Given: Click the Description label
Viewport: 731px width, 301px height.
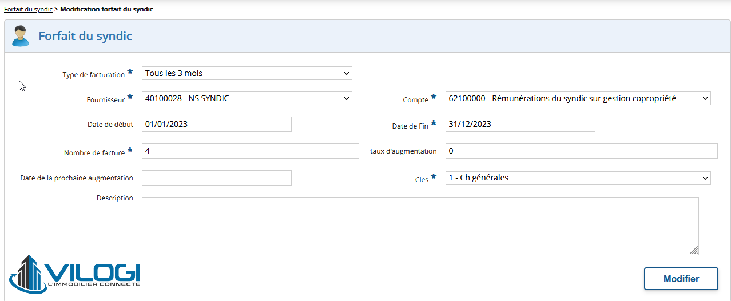Looking at the screenshot, I should click(115, 198).
